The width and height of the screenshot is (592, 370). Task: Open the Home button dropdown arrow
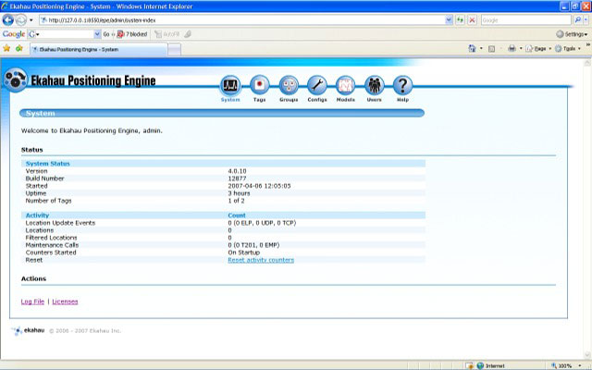pyautogui.click(x=481, y=48)
